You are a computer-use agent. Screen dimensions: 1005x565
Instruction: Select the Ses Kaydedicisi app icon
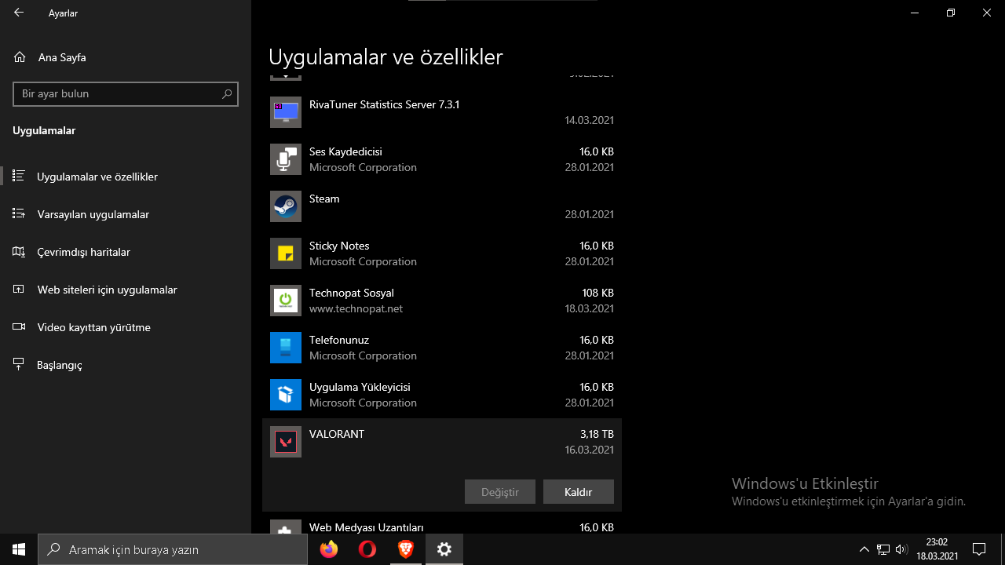(x=286, y=159)
